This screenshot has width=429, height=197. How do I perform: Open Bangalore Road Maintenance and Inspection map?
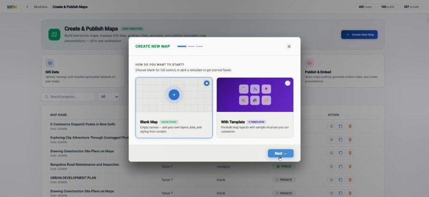coord(85,164)
